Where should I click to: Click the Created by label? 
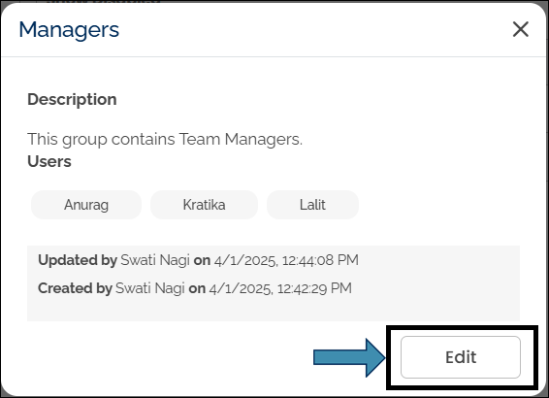[75, 288]
